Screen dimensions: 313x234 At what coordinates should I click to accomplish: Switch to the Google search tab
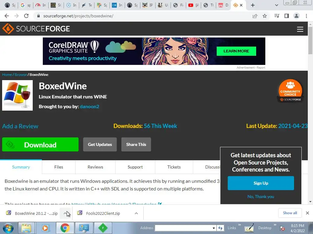coord(26,5)
